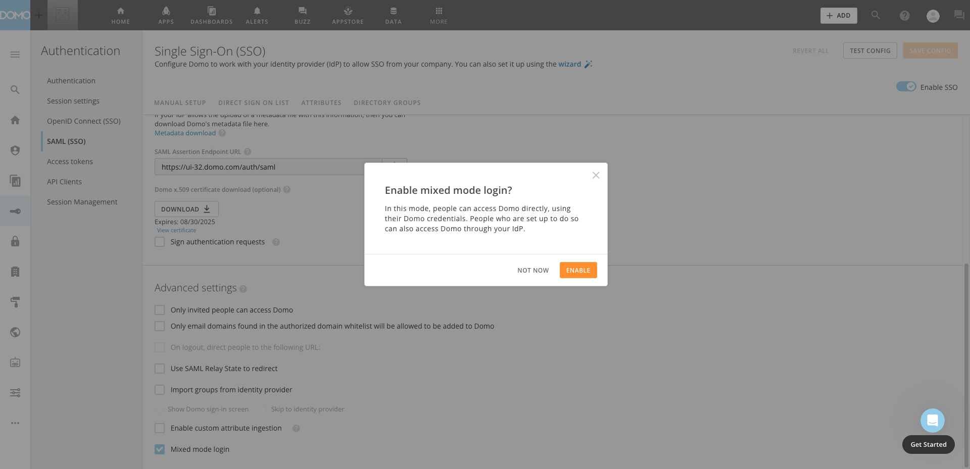Turn off the Enable SSO toggle
970x469 pixels.
point(905,86)
